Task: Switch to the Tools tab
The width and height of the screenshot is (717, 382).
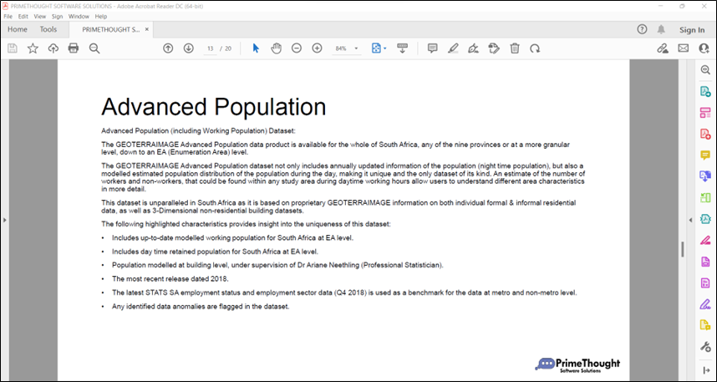Action: [x=48, y=30]
